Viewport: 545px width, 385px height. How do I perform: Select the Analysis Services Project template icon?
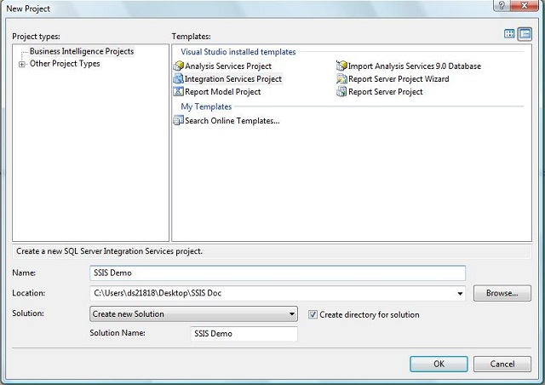[178, 66]
